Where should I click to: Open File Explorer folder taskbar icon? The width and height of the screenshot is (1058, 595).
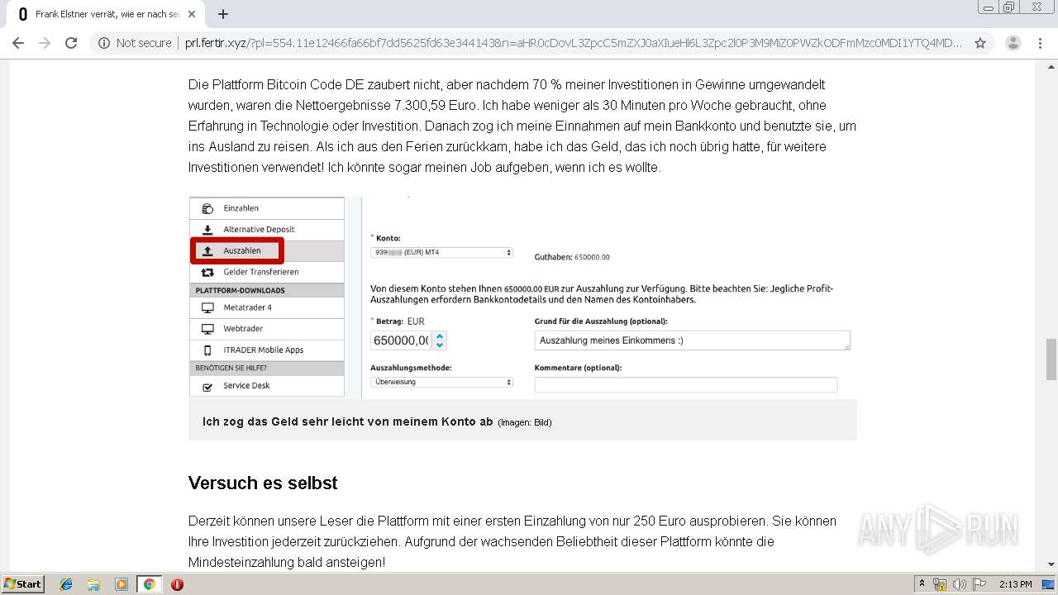coord(93,584)
